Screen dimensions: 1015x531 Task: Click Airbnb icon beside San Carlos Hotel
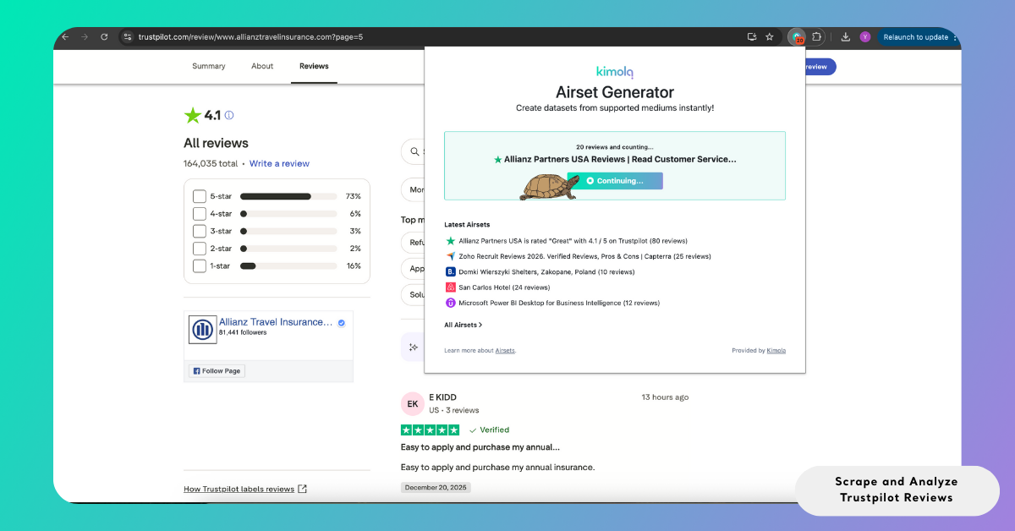[451, 287]
